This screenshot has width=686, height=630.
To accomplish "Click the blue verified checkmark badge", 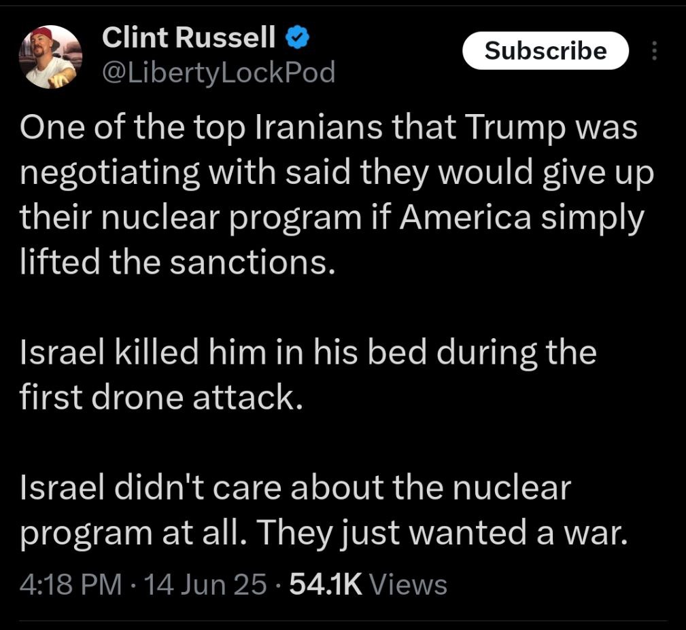I will (x=298, y=37).
